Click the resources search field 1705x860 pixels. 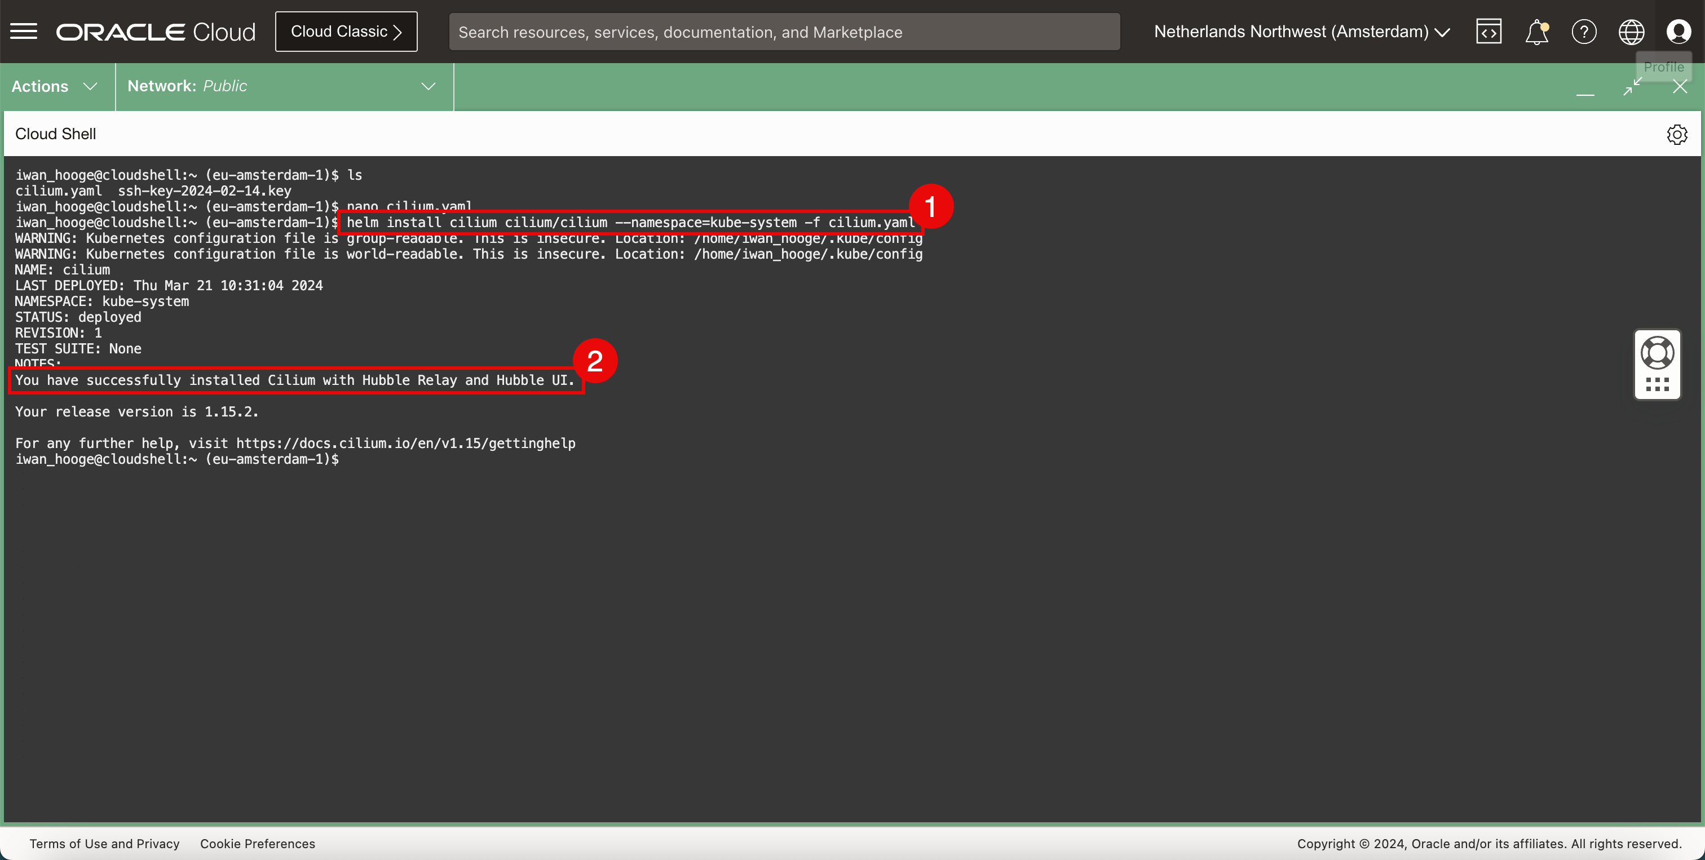click(784, 32)
